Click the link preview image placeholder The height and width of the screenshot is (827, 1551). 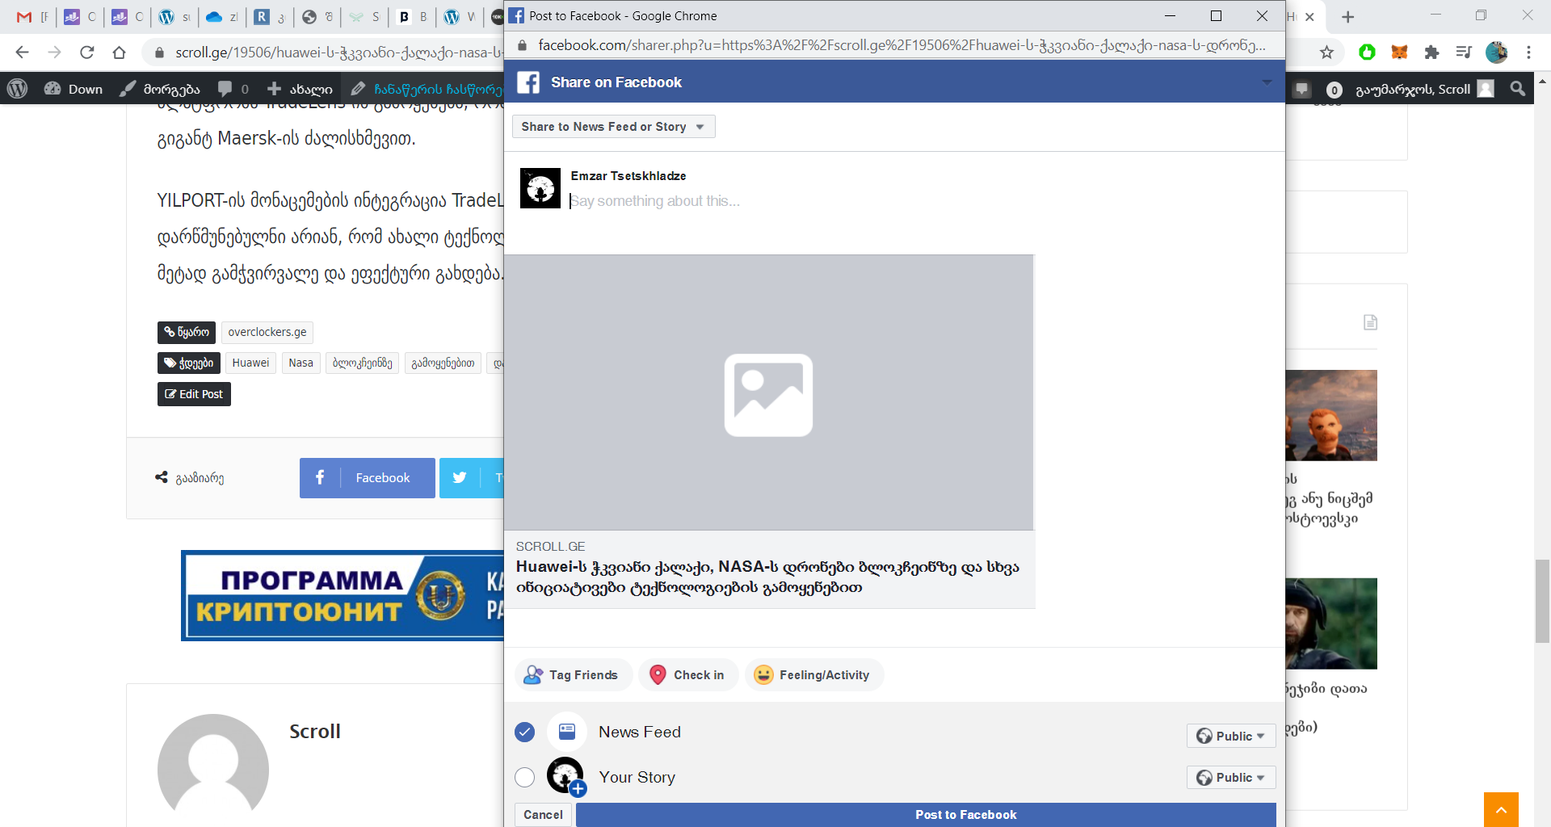pyautogui.click(x=768, y=393)
